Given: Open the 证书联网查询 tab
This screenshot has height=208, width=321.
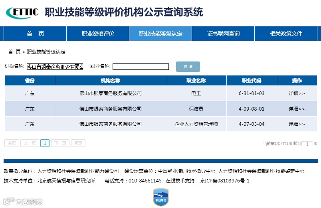Looking at the screenshot, I should pos(223,34).
